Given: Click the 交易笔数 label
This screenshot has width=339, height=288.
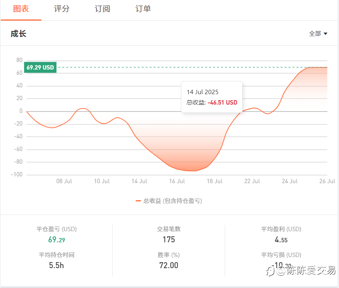Looking at the screenshot, I should 169,229.
